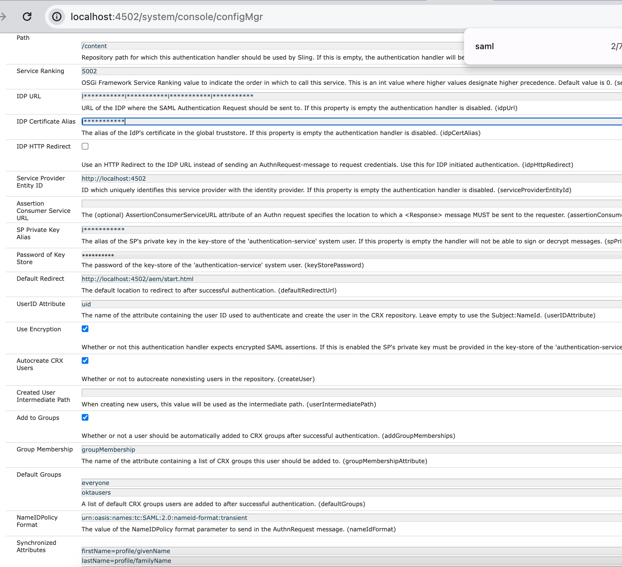Click the firstName=profile/givenName attribute field
This screenshot has height=567, width=622.
[352, 551]
